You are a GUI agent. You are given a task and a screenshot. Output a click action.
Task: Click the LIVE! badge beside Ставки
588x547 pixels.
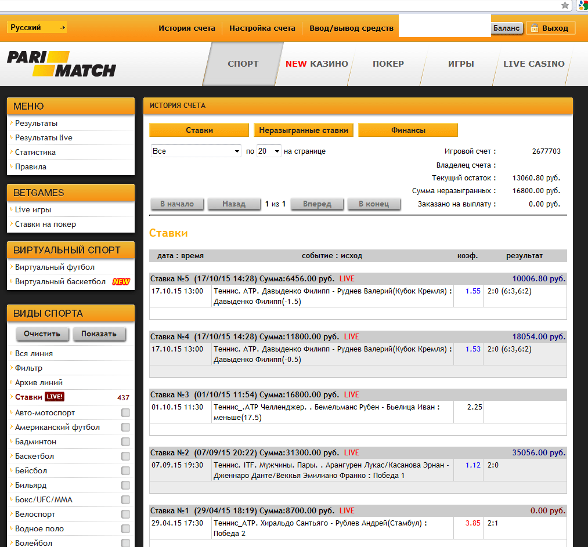point(54,397)
